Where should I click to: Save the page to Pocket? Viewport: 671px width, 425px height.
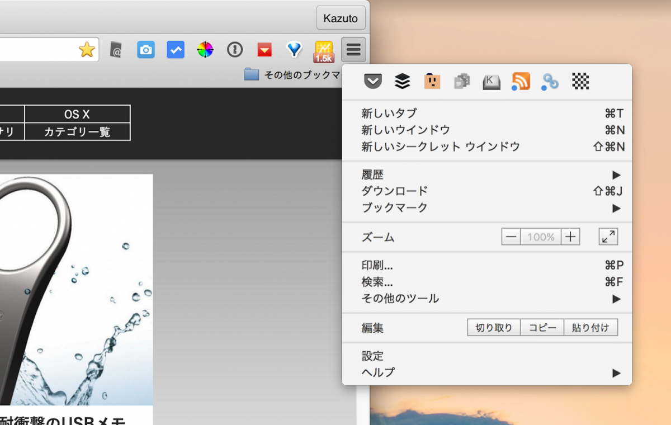click(373, 82)
